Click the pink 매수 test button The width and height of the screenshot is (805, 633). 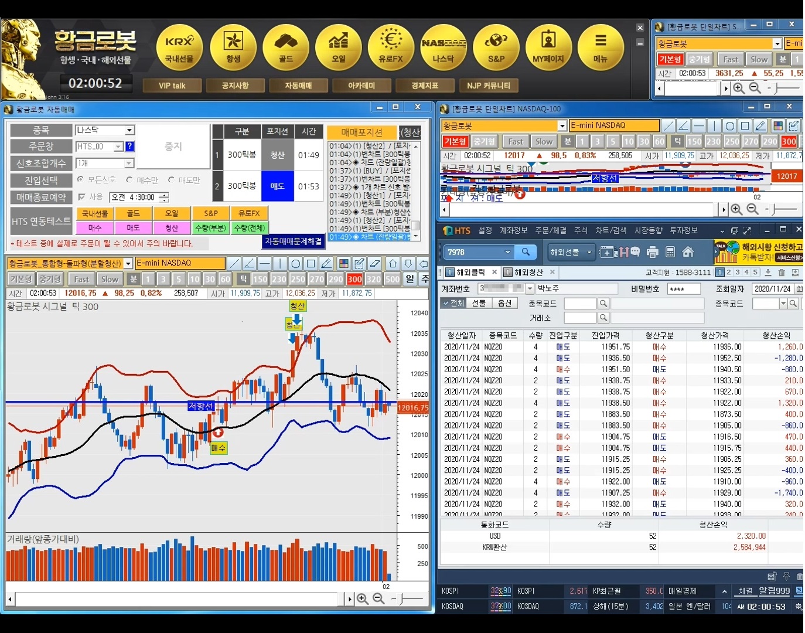pyautogui.click(x=95, y=227)
